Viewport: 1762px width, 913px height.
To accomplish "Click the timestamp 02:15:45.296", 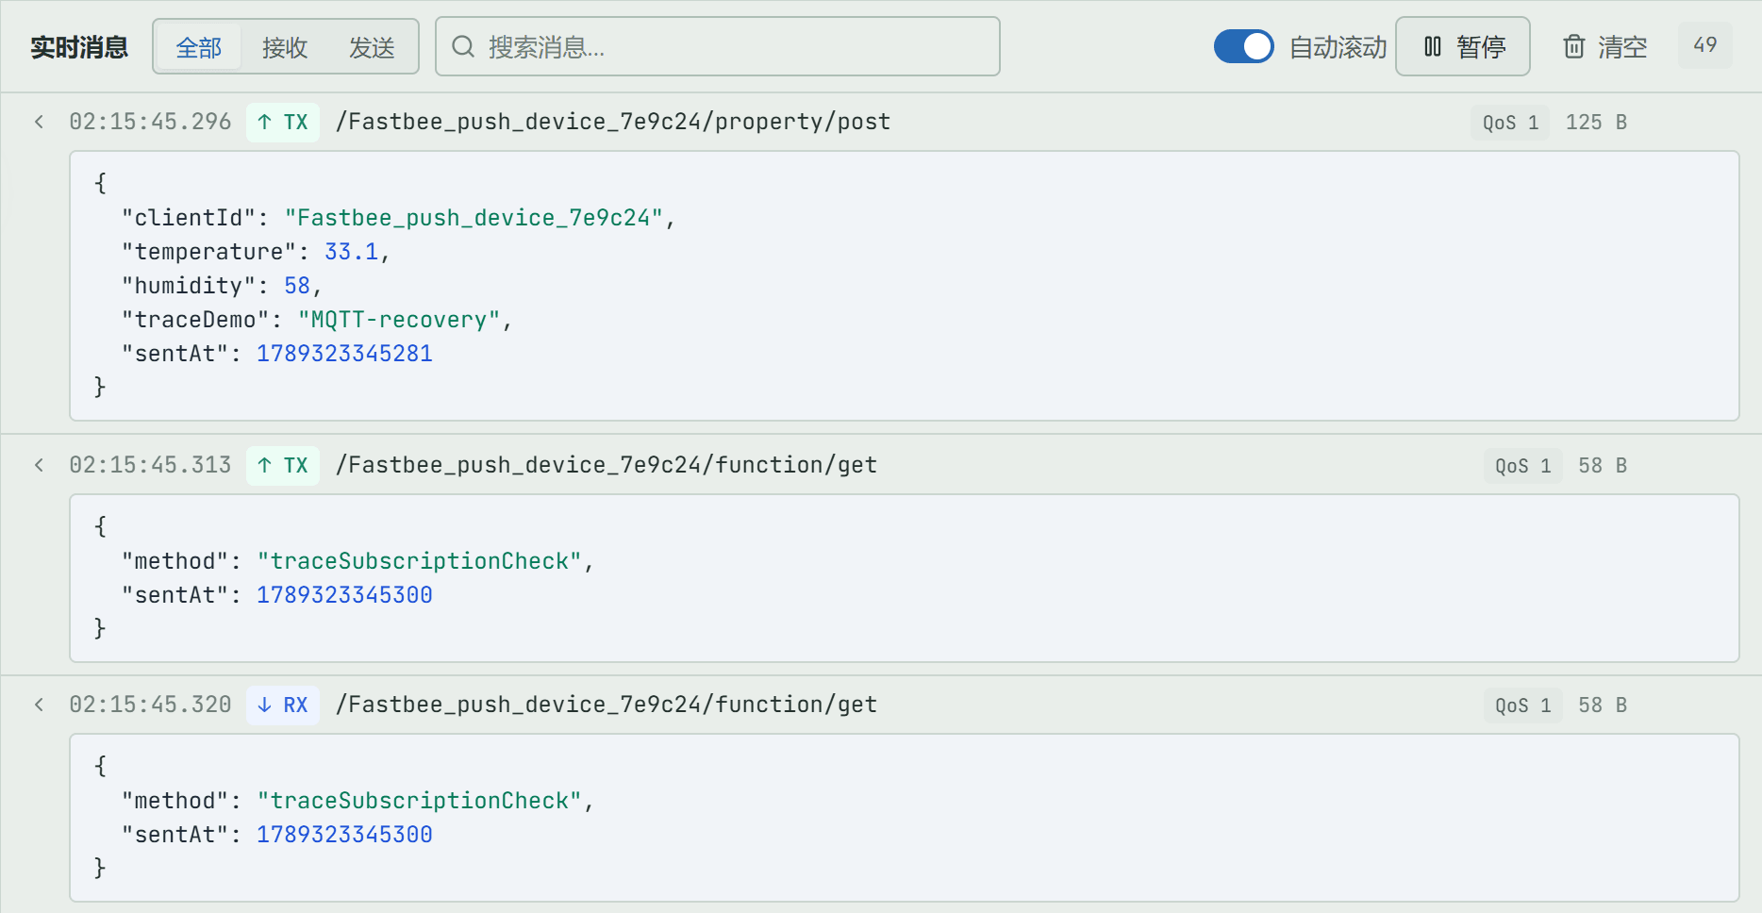I will [150, 122].
